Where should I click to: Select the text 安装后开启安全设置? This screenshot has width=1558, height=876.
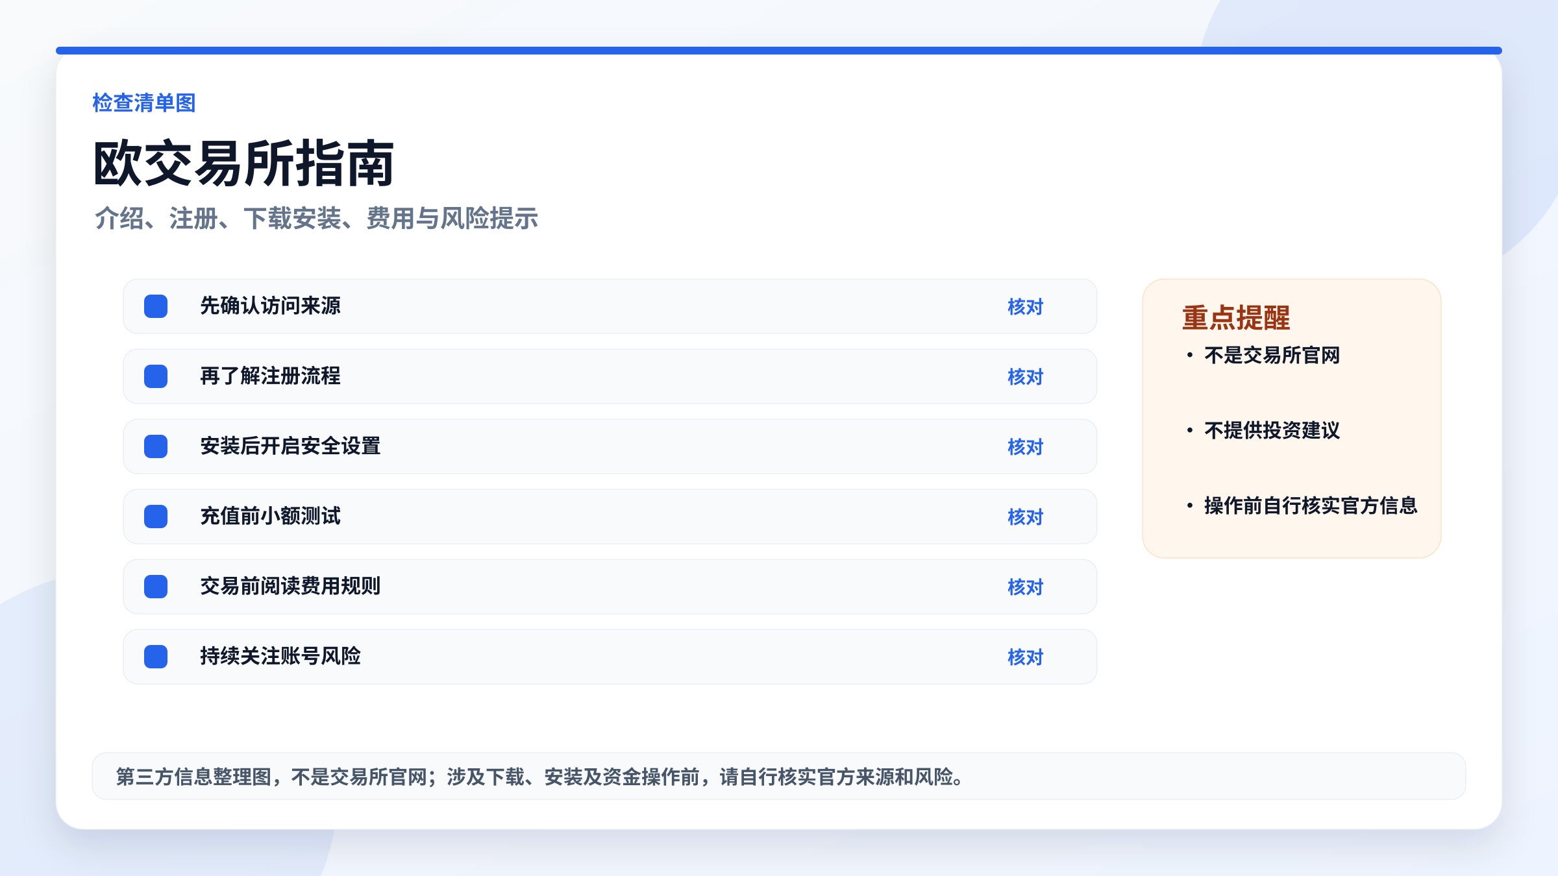tap(290, 446)
